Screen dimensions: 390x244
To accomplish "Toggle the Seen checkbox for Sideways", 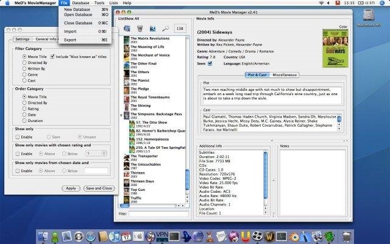I will click(x=210, y=63).
